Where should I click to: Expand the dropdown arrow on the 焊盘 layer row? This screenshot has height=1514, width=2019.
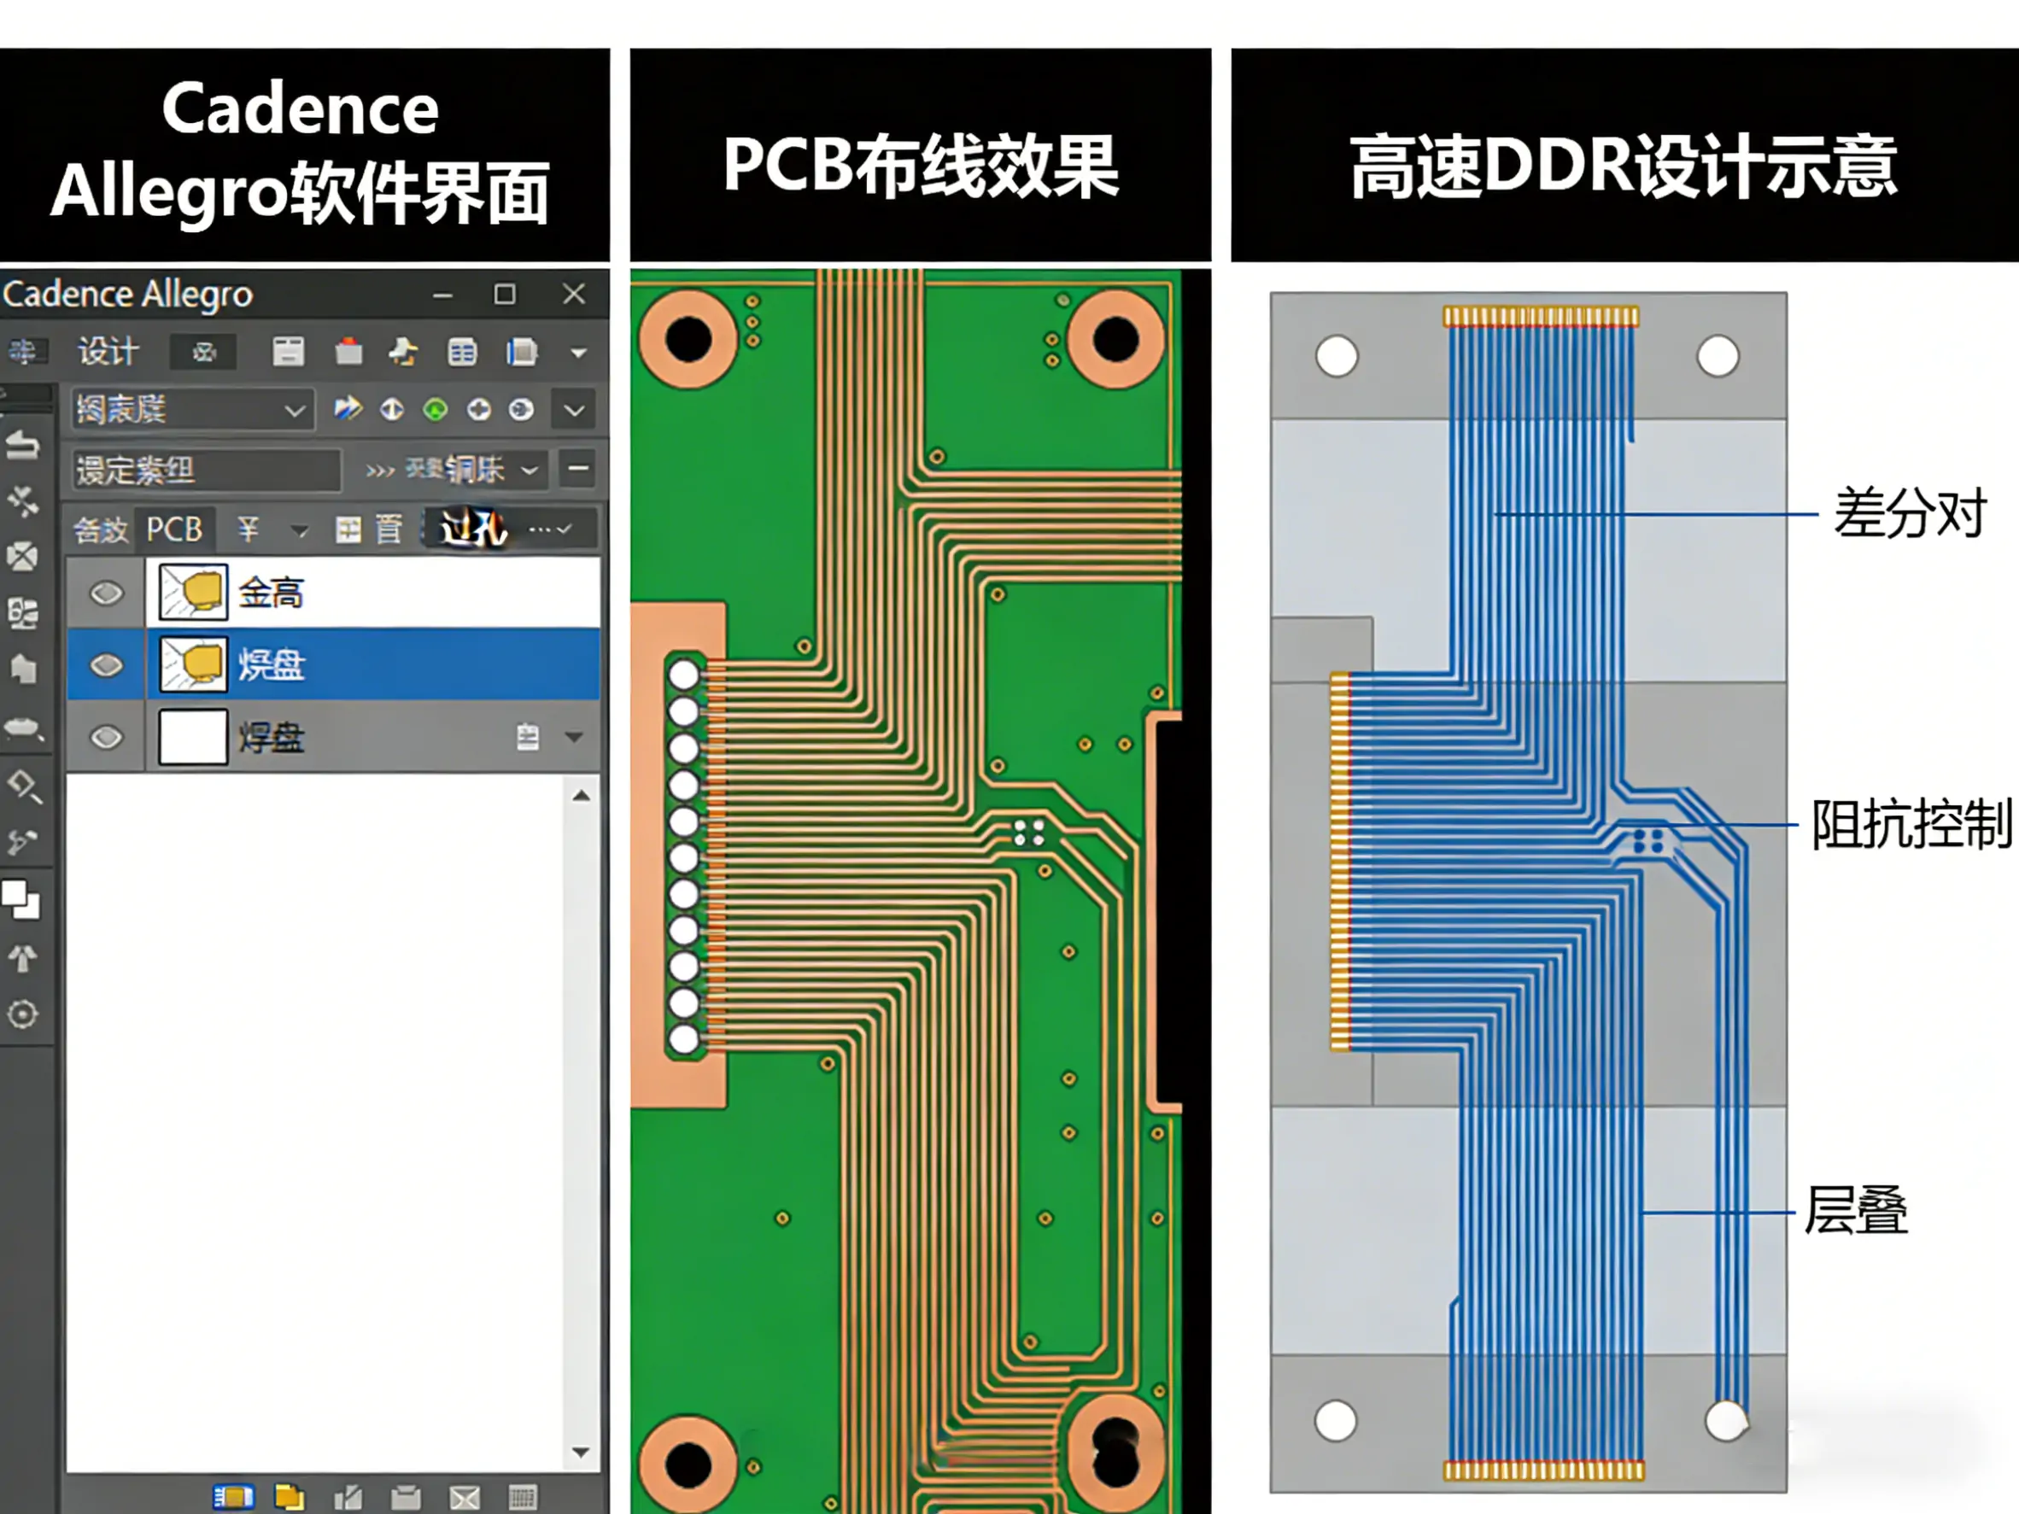576,738
